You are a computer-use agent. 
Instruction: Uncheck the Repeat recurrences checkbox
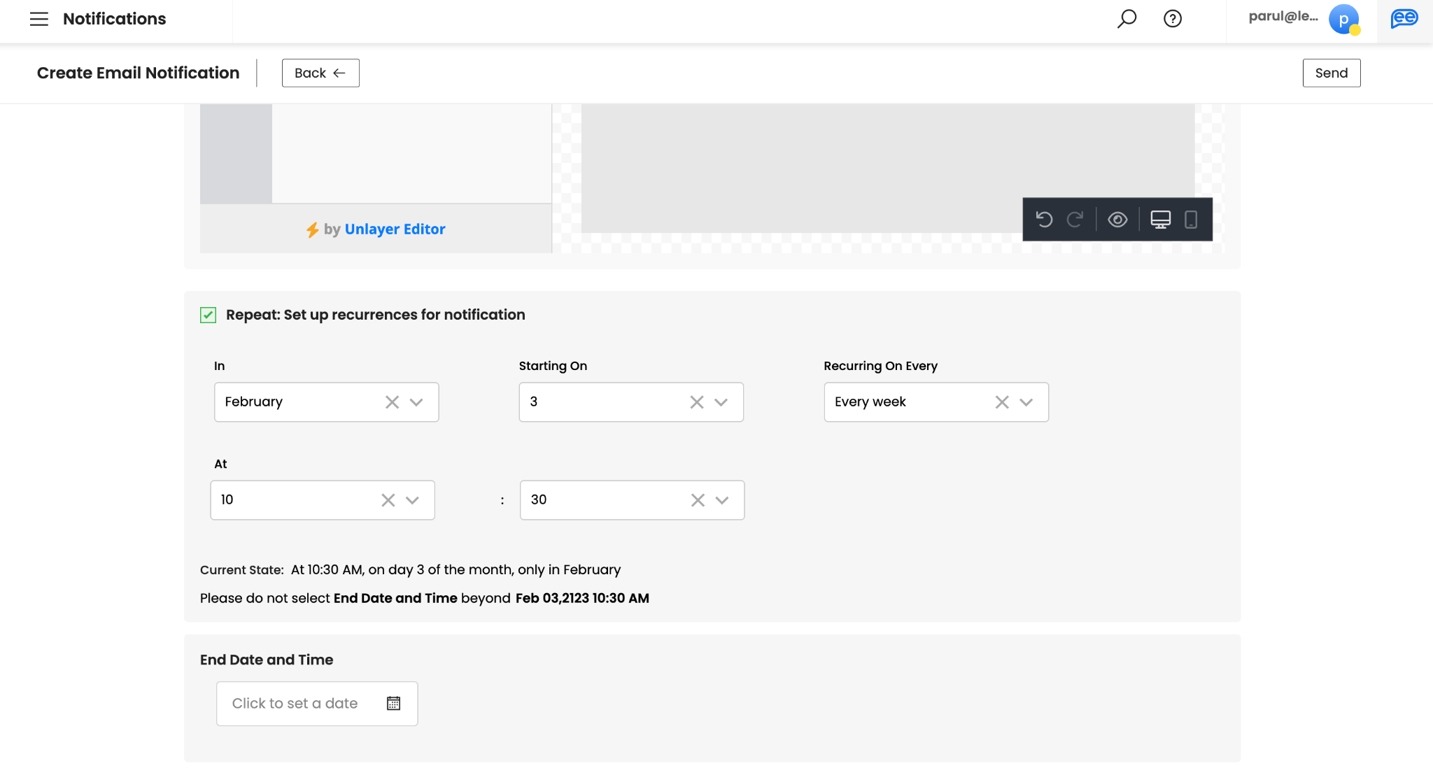(208, 315)
